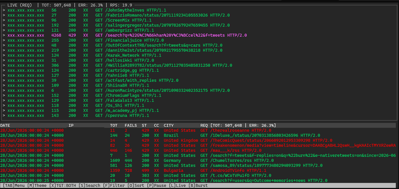Toggle the [X]TGT:BOTH target setting
The height and width of the screenshot is (189, 399).
tap(63, 186)
